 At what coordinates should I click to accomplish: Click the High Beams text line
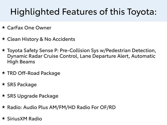click(x=21, y=62)
